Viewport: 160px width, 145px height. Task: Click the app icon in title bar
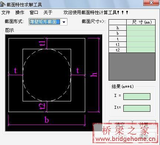tap(3, 4)
